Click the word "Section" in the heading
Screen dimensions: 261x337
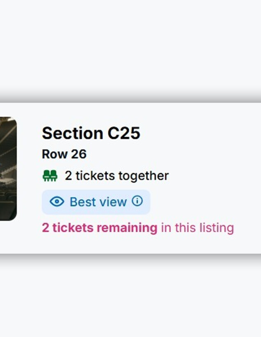tap(72, 133)
